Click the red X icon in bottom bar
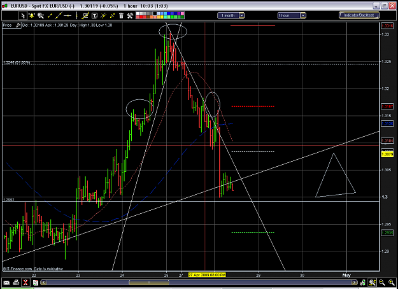The image size is (398, 289). (x=25, y=282)
